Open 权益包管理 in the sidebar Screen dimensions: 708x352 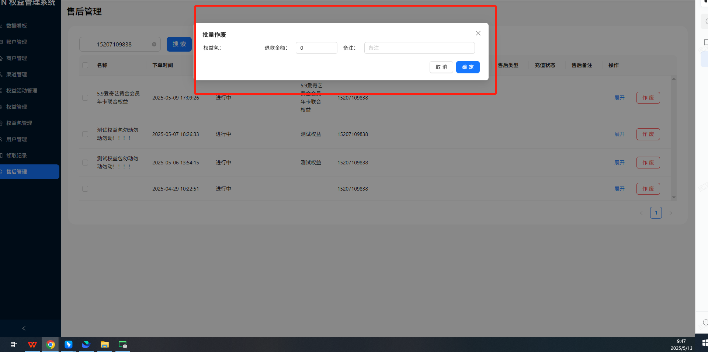(x=19, y=123)
